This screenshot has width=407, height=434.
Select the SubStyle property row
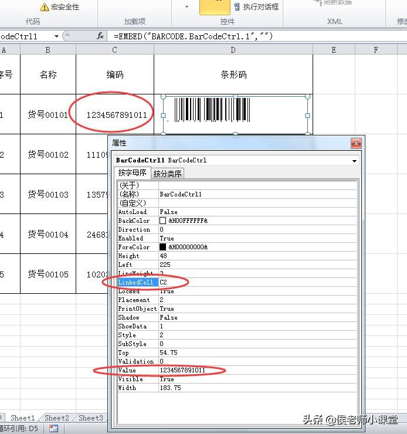pos(237,344)
